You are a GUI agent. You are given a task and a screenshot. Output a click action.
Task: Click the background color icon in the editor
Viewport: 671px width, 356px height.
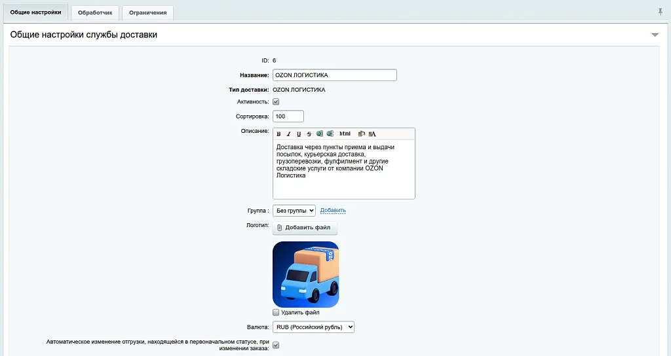362,133
